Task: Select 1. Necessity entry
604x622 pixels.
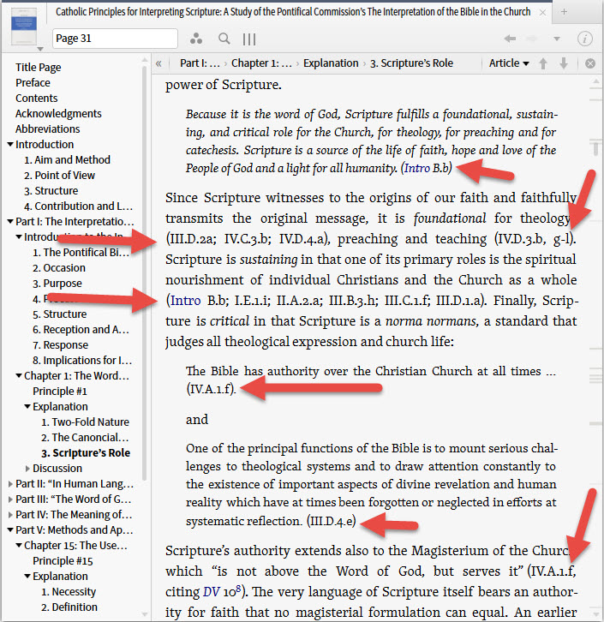Action: coord(69,592)
